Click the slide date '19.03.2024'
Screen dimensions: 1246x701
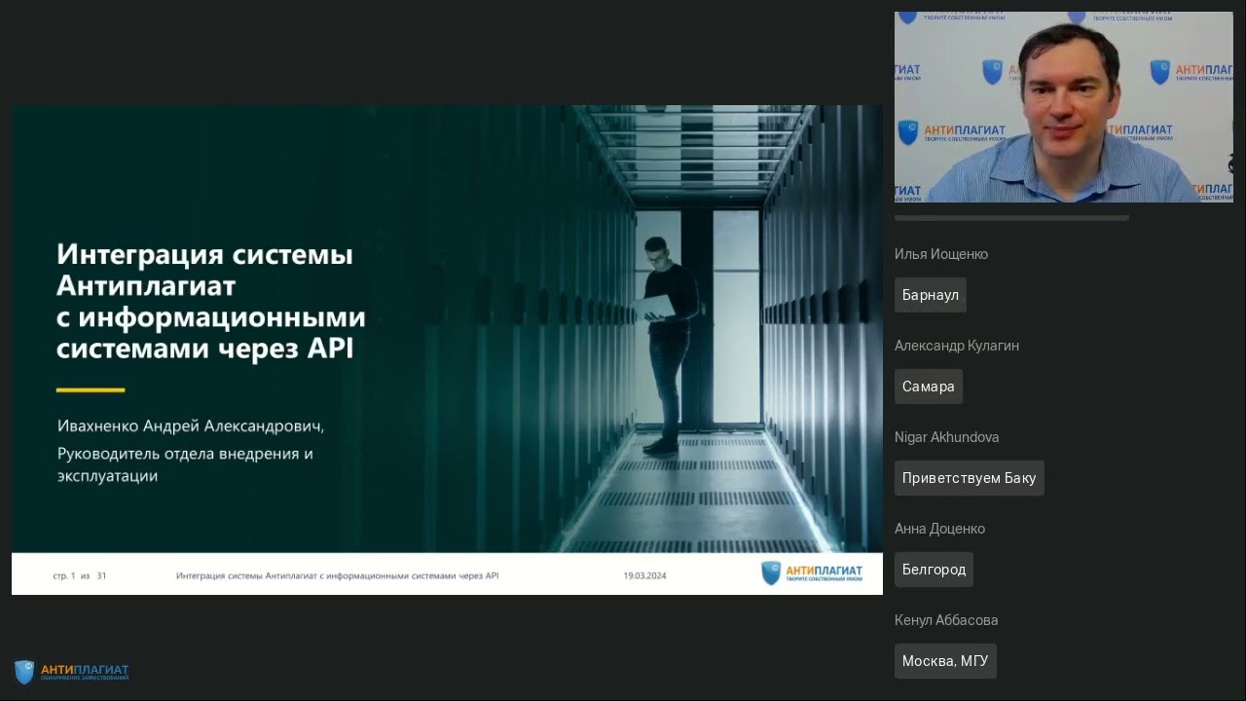(644, 575)
